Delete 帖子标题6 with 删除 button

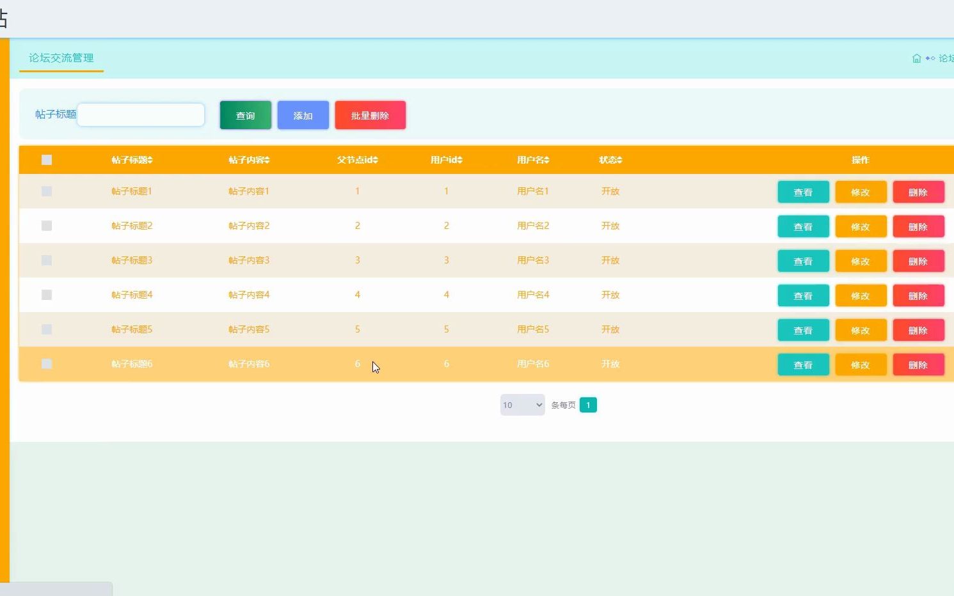click(919, 365)
